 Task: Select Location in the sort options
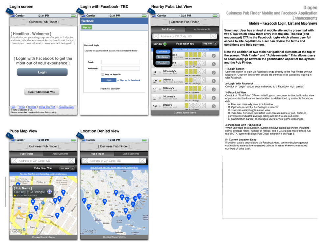(163, 52)
